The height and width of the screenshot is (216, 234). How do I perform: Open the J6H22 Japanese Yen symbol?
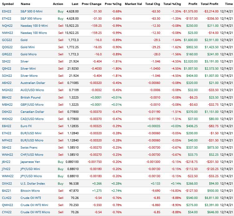coord(6,162)
